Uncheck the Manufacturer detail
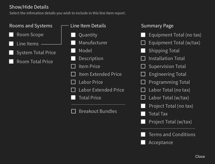The image size is (215, 164). tap(73, 43)
